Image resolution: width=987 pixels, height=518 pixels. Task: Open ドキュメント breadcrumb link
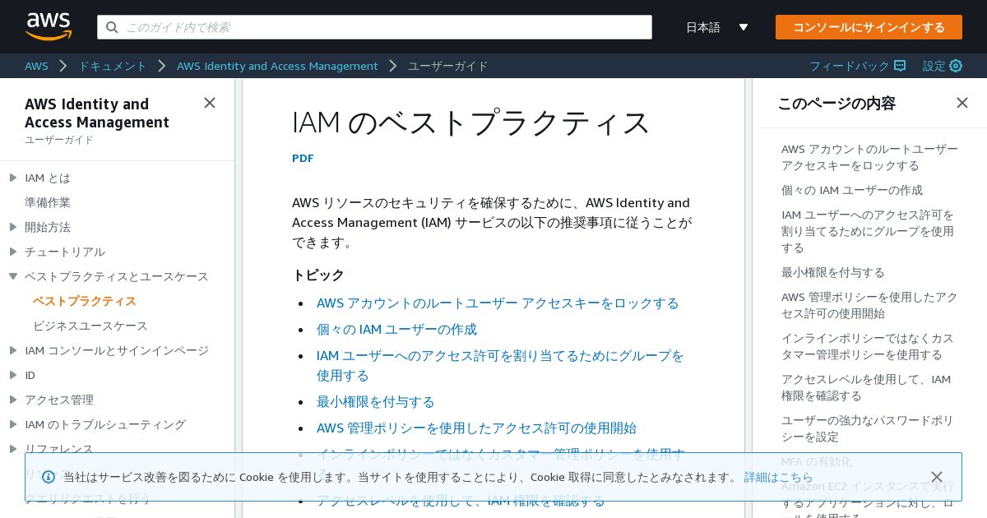tap(113, 66)
